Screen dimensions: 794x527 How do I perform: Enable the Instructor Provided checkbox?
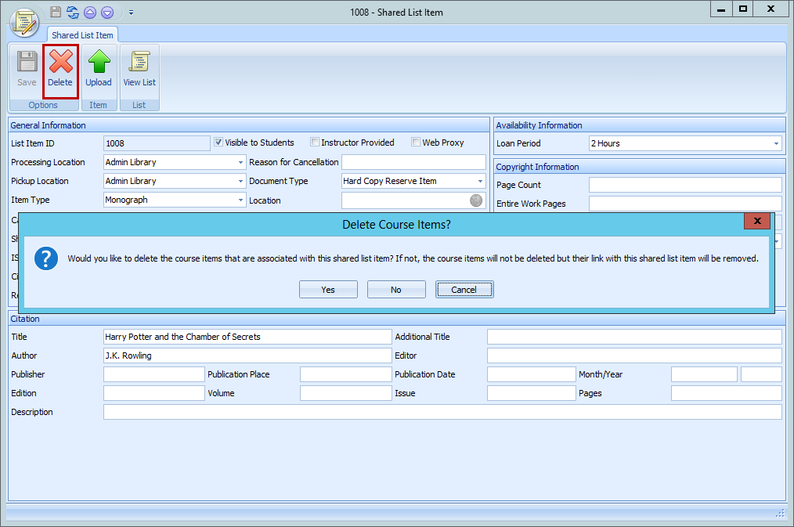click(x=315, y=142)
